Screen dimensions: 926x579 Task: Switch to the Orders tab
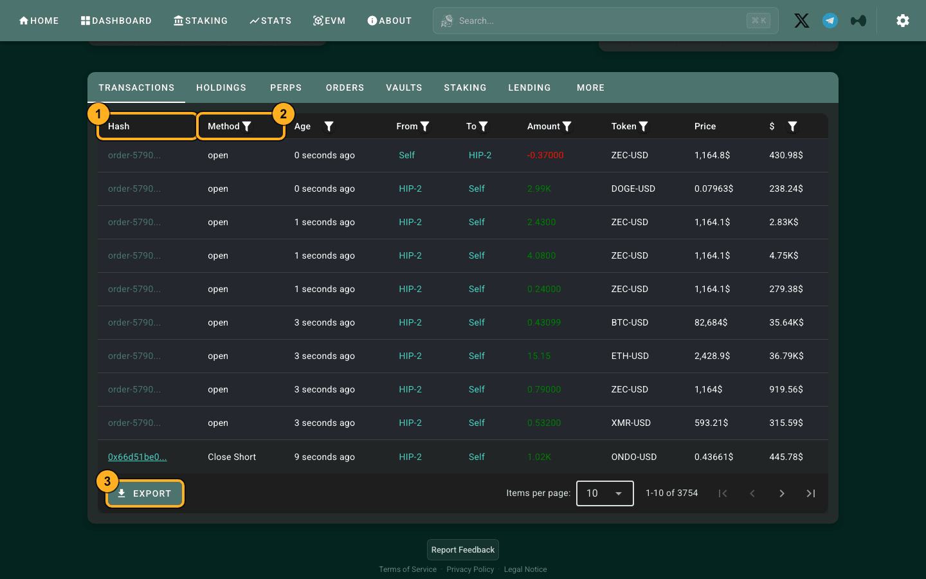[x=345, y=87]
